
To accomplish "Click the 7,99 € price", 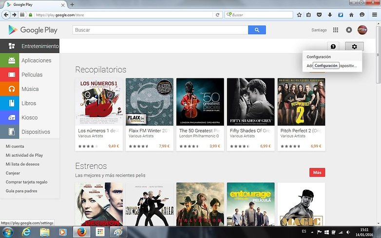I will tap(164, 146).
